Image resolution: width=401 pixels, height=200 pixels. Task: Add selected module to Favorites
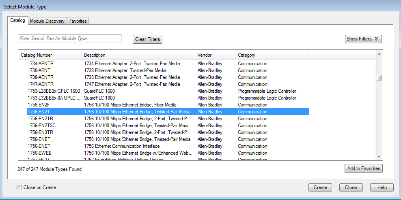coord(363,168)
